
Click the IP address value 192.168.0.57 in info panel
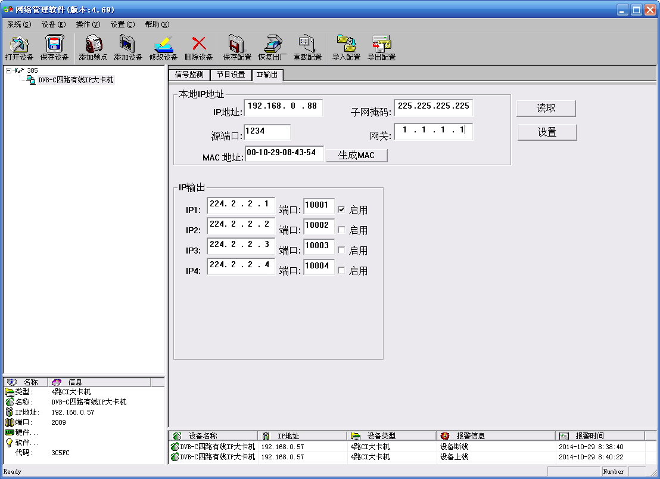click(73, 412)
